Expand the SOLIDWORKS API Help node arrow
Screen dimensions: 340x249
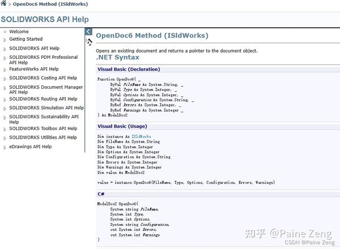tap(5, 49)
